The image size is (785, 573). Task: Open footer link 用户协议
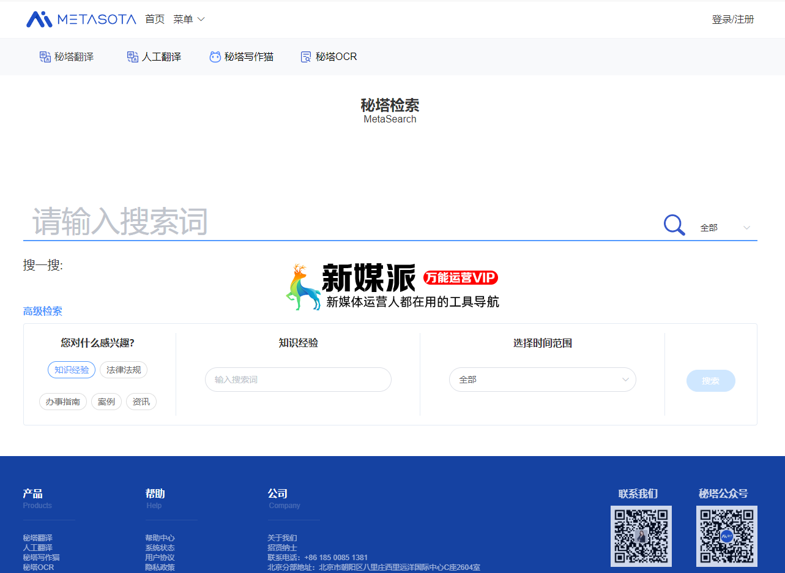click(x=160, y=558)
